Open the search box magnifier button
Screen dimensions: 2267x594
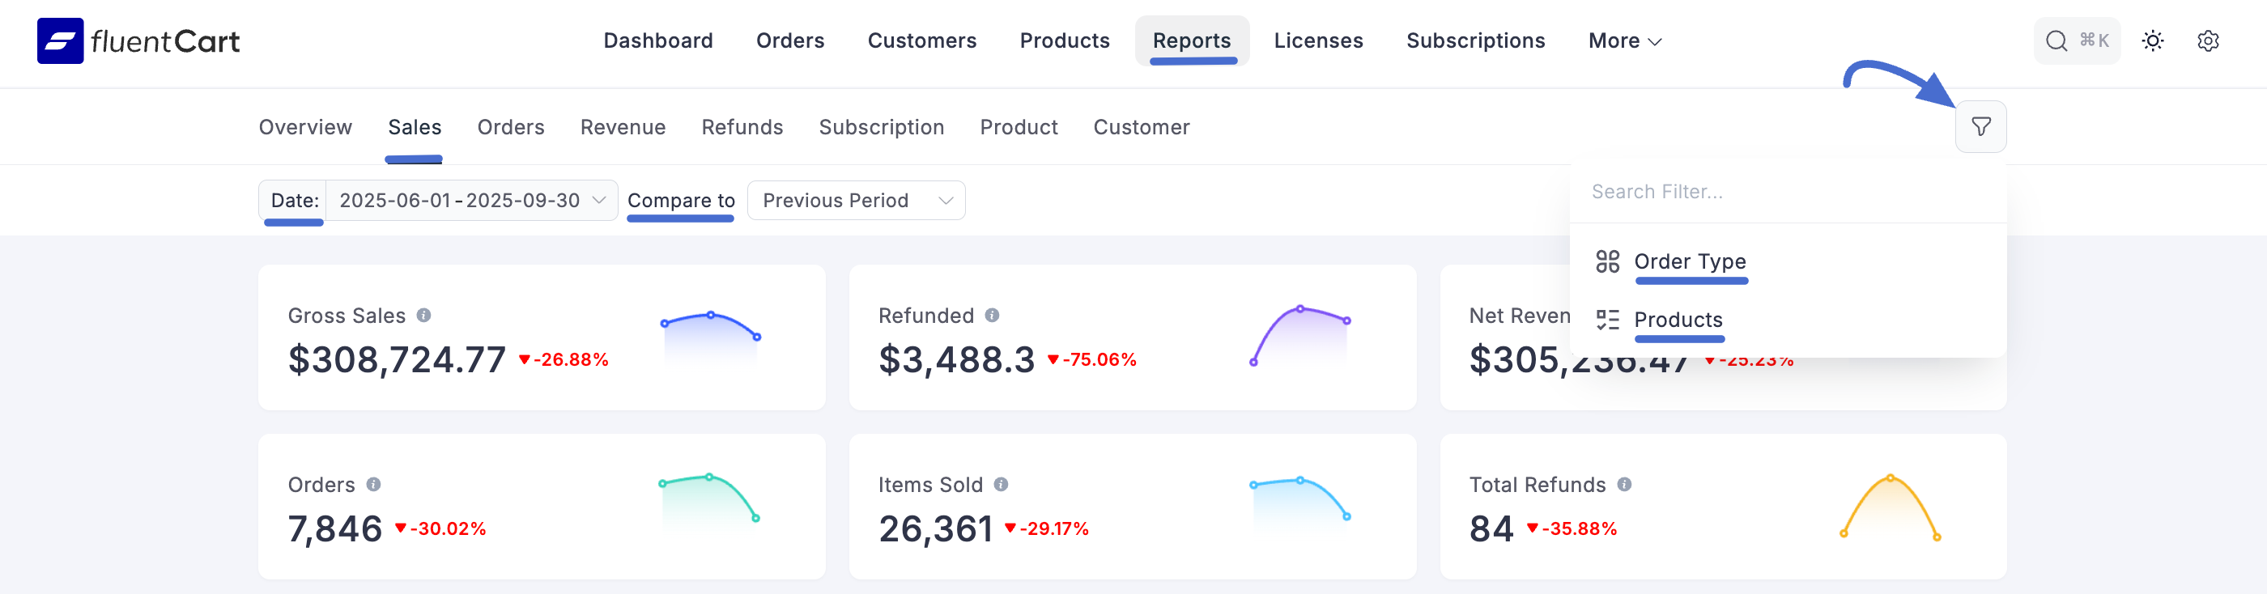pyautogui.click(x=2075, y=40)
